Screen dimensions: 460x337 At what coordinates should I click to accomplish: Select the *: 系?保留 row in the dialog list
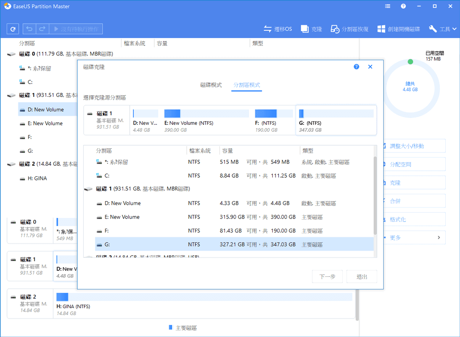click(235, 162)
